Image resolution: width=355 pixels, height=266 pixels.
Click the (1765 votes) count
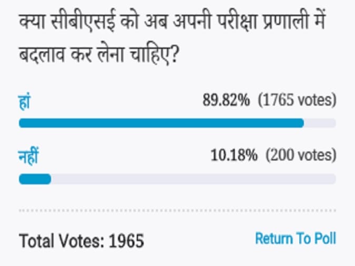(x=297, y=100)
